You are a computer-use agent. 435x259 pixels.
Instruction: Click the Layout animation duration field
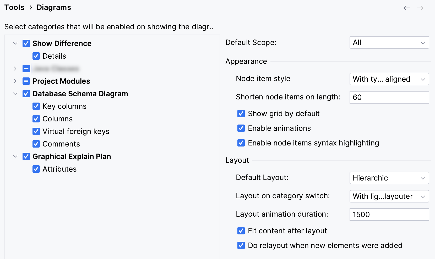click(x=389, y=214)
